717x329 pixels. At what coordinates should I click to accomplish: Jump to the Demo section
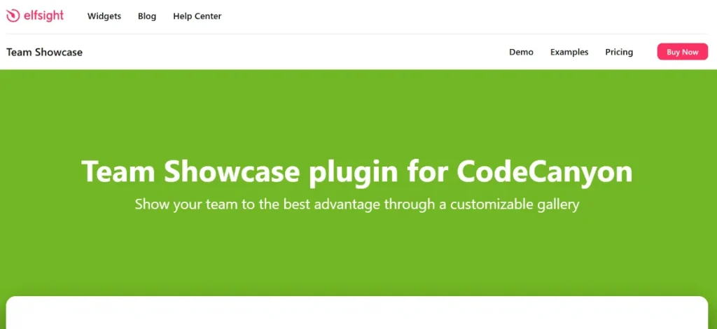[x=521, y=52]
